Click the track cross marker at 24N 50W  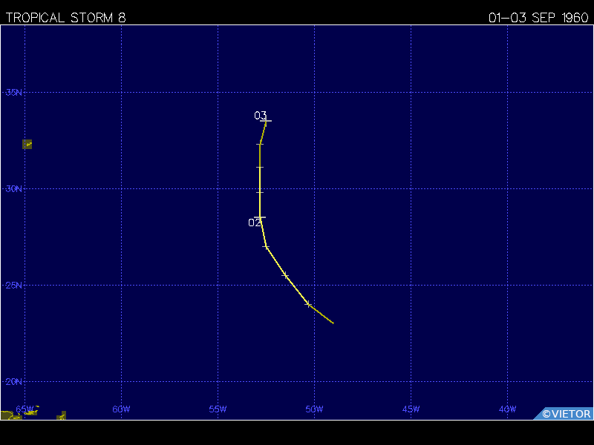(308, 304)
